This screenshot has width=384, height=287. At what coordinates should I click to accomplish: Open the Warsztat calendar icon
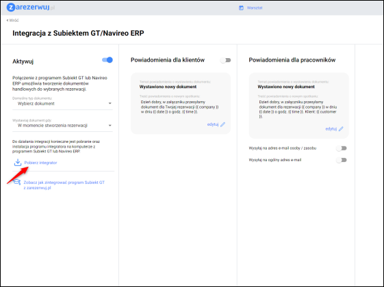click(x=241, y=8)
